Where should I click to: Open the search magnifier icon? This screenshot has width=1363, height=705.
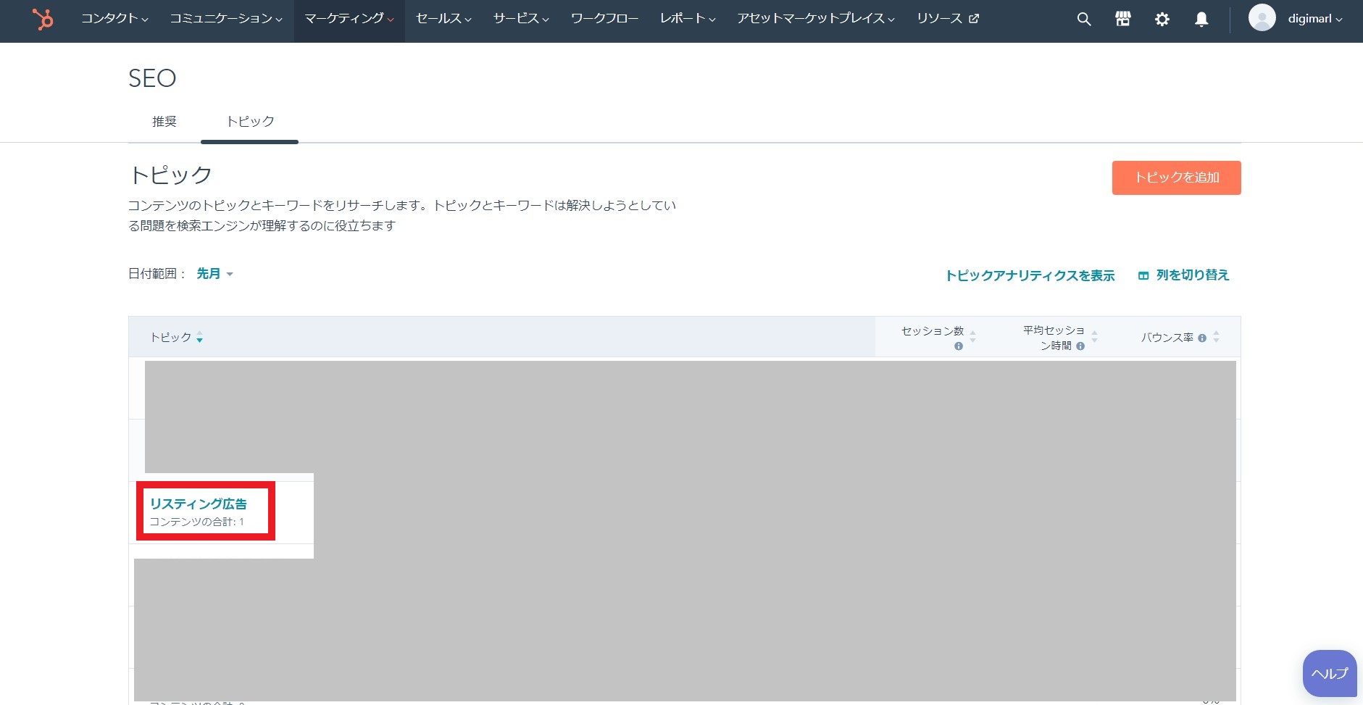pos(1084,20)
